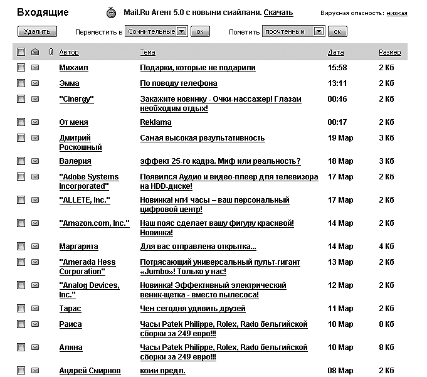The width and height of the screenshot is (427, 377).
Task: Check the box for Михаил's message
Action: pyautogui.click(x=21, y=67)
